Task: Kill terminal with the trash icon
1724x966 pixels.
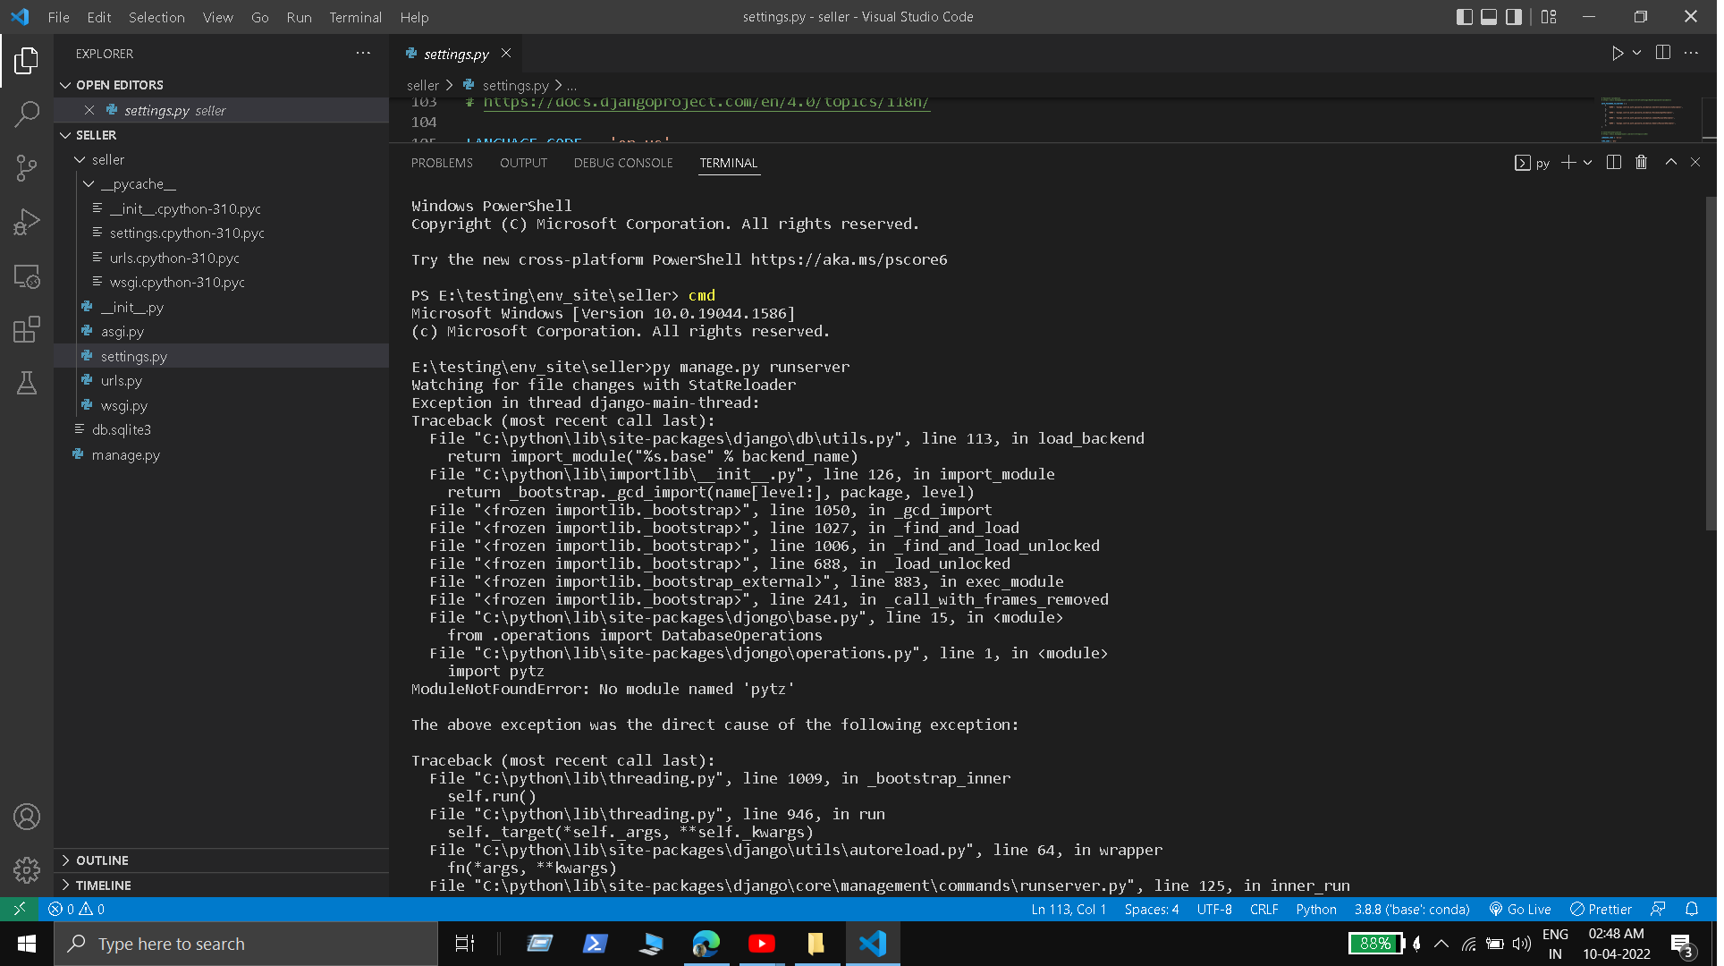Action: [x=1642, y=163]
